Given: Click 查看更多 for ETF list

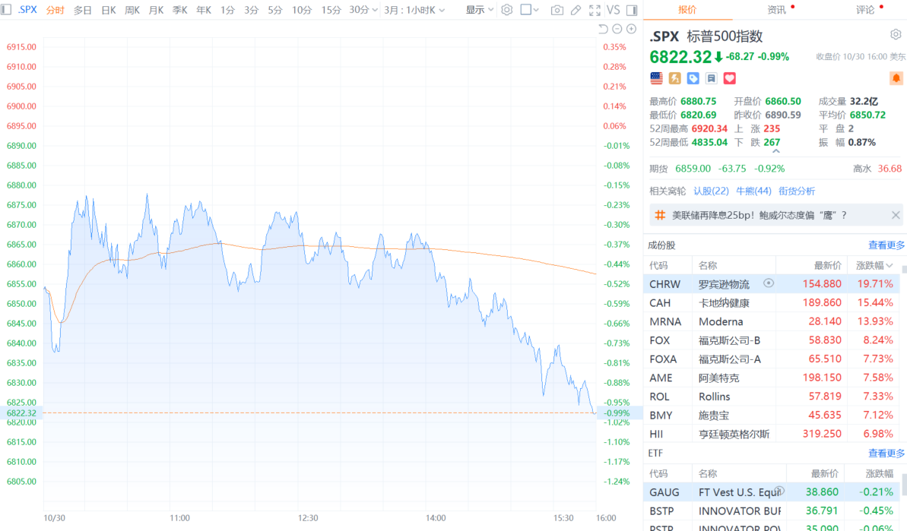Looking at the screenshot, I should pos(886,453).
